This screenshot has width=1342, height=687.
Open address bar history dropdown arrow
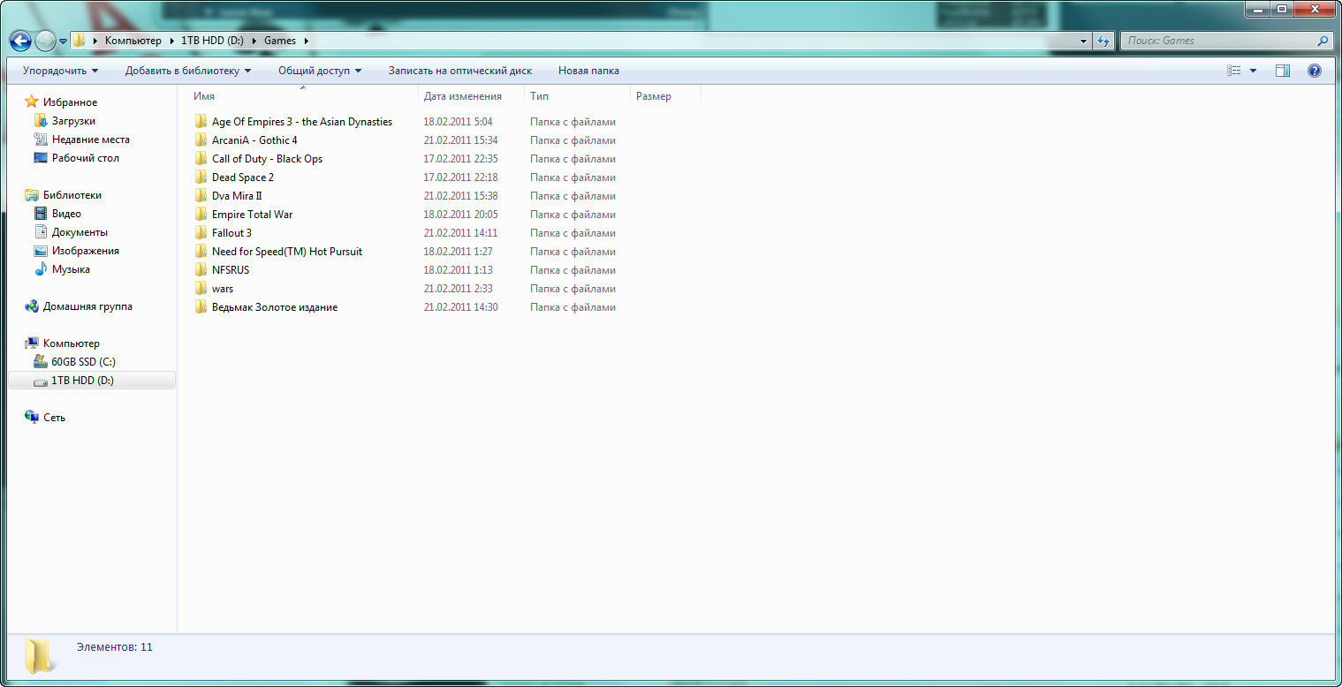tap(1084, 42)
